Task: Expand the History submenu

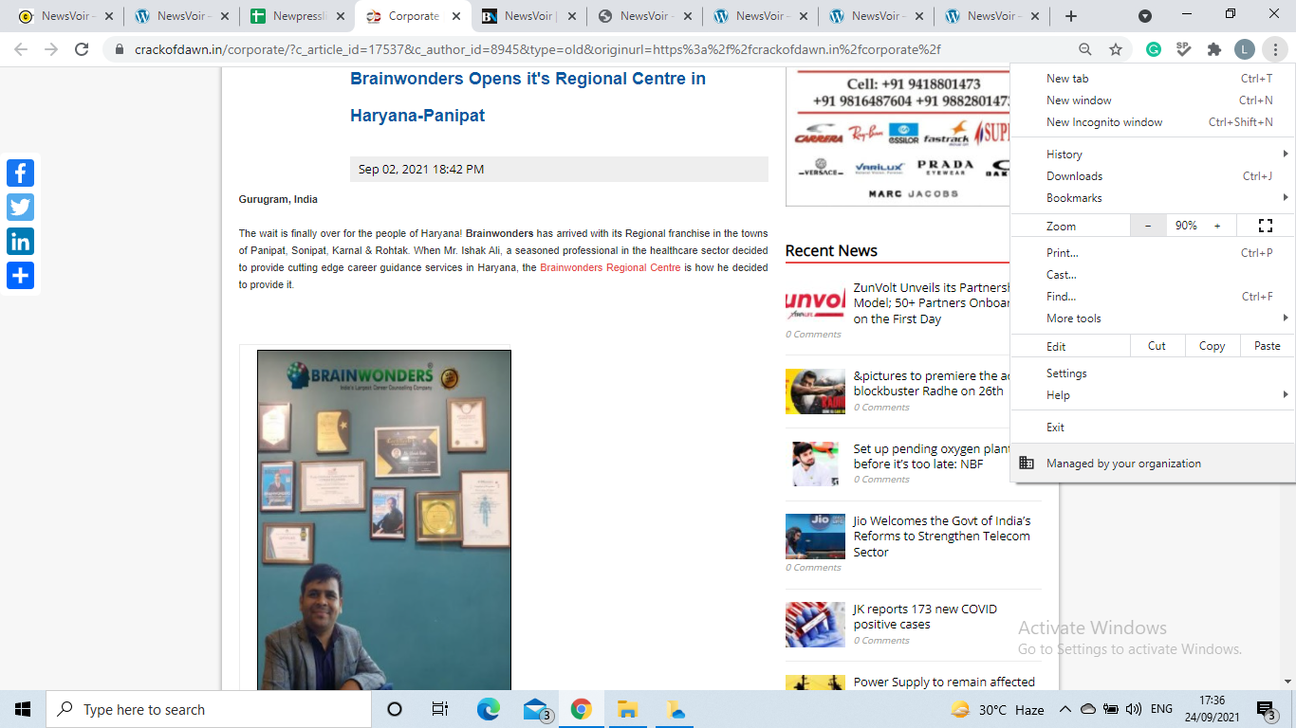Action: tap(1152, 154)
